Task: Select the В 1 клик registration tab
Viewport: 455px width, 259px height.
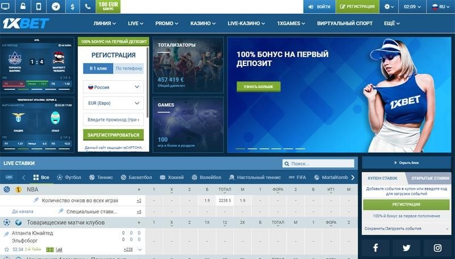Action: [x=98, y=68]
